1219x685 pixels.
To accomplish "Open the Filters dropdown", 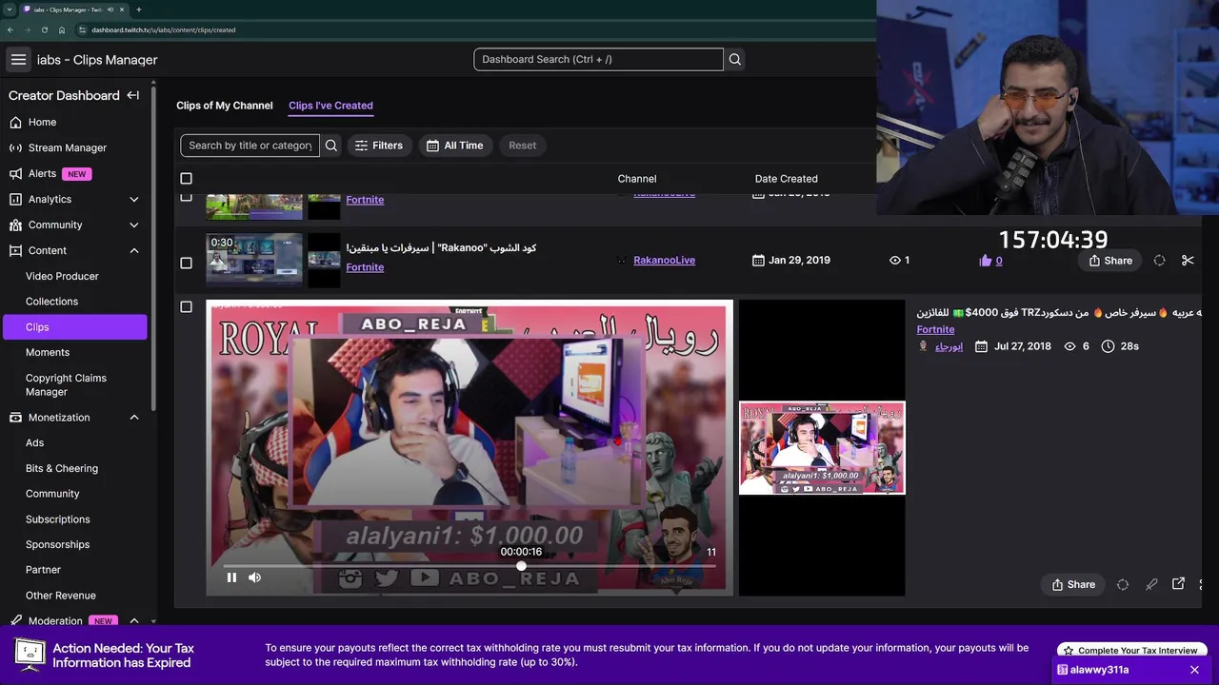I will point(378,146).
